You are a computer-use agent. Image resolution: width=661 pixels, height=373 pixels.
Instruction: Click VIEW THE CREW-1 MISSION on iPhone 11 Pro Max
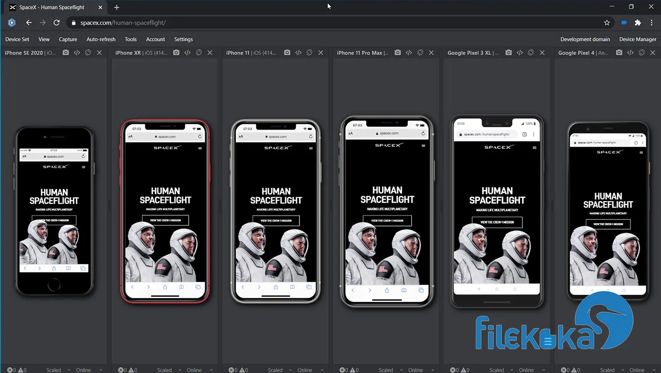tap(387, 220)
